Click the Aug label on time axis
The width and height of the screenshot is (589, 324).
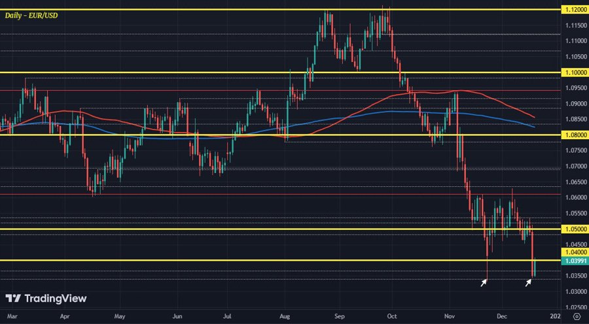[x=285, y=317]
